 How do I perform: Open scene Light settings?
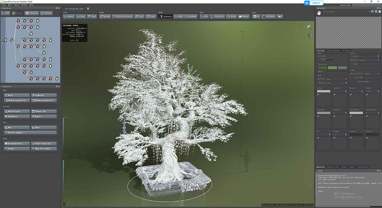pos(151,16)
